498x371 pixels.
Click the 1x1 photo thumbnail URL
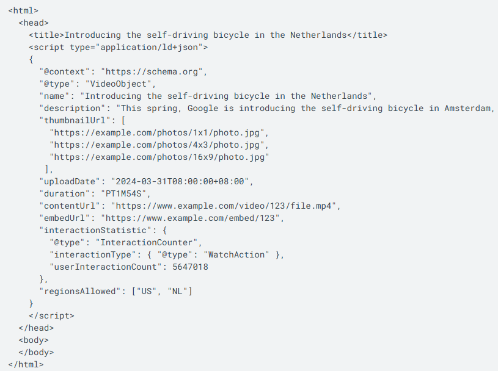tap(159, 132)
